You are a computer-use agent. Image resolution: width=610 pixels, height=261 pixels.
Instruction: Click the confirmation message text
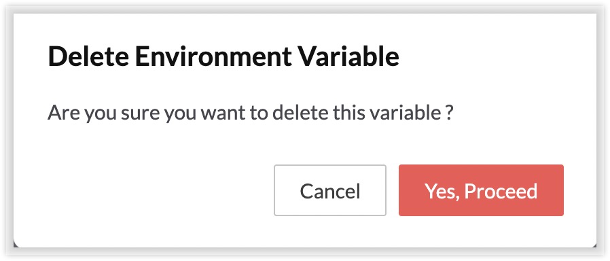point(251,113)
